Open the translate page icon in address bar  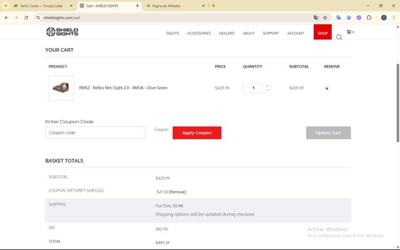click(316, 17)
